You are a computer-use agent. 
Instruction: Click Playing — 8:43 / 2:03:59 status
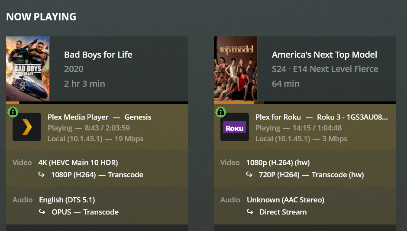(89, 128)
